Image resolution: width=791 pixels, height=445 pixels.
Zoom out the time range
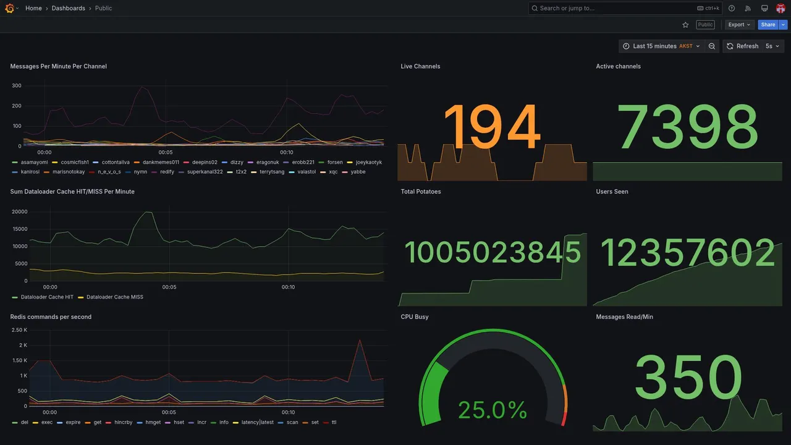pos(712,46)
